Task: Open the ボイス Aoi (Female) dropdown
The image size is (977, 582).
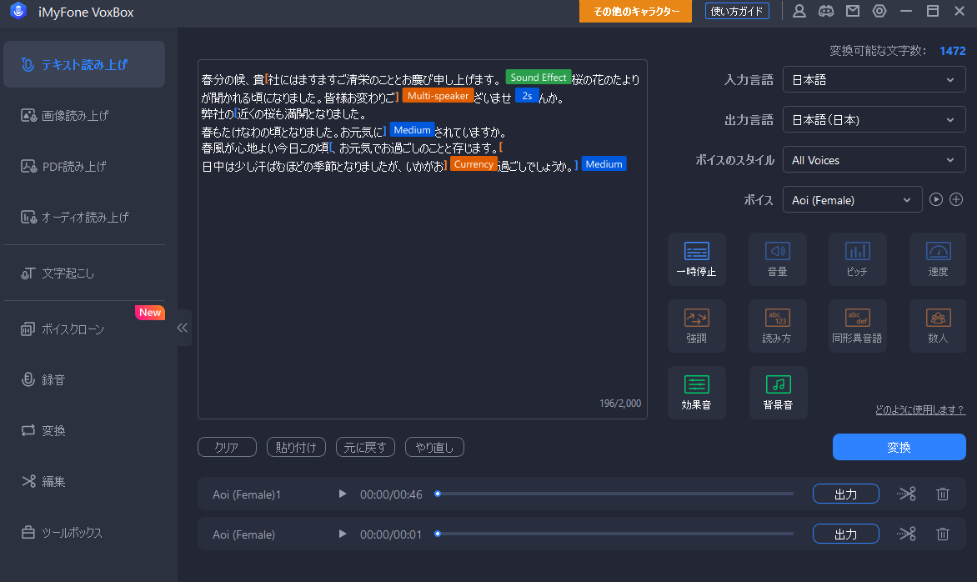Action: point(853,200)
